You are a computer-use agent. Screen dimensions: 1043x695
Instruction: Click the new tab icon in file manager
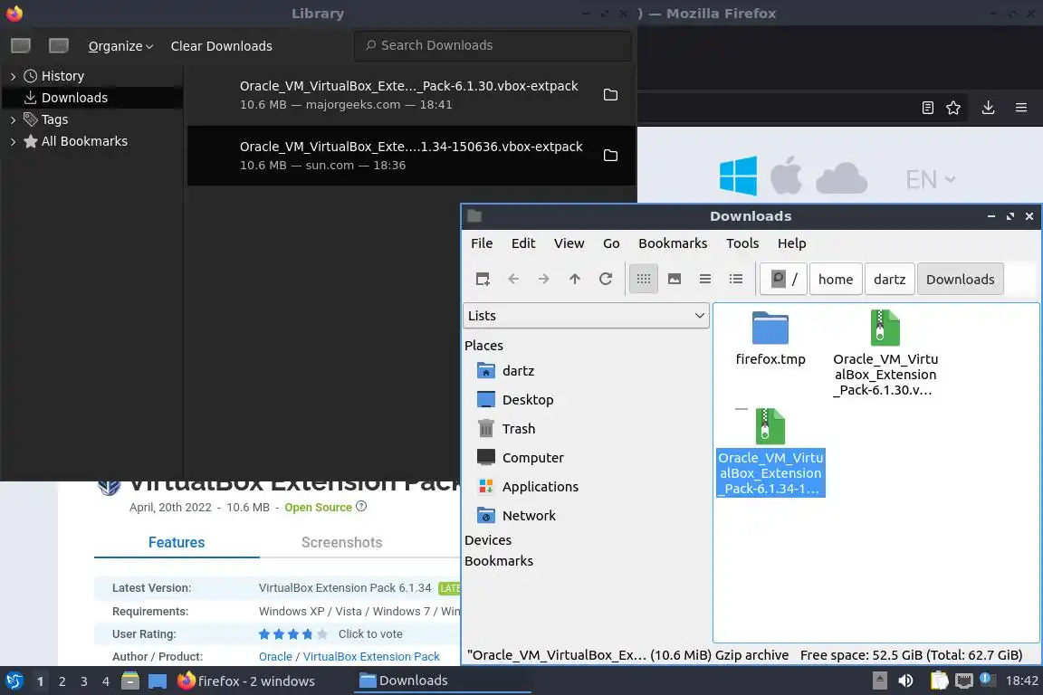coord(483,279)
